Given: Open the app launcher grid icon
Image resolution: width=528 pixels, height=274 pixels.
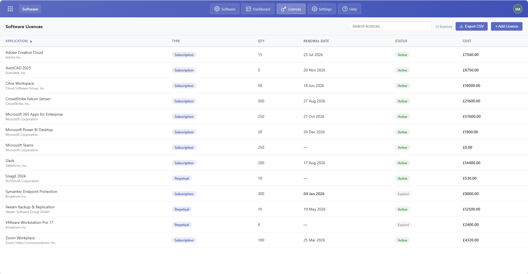Looking at the screenshot, I should [x=10, y=9].
